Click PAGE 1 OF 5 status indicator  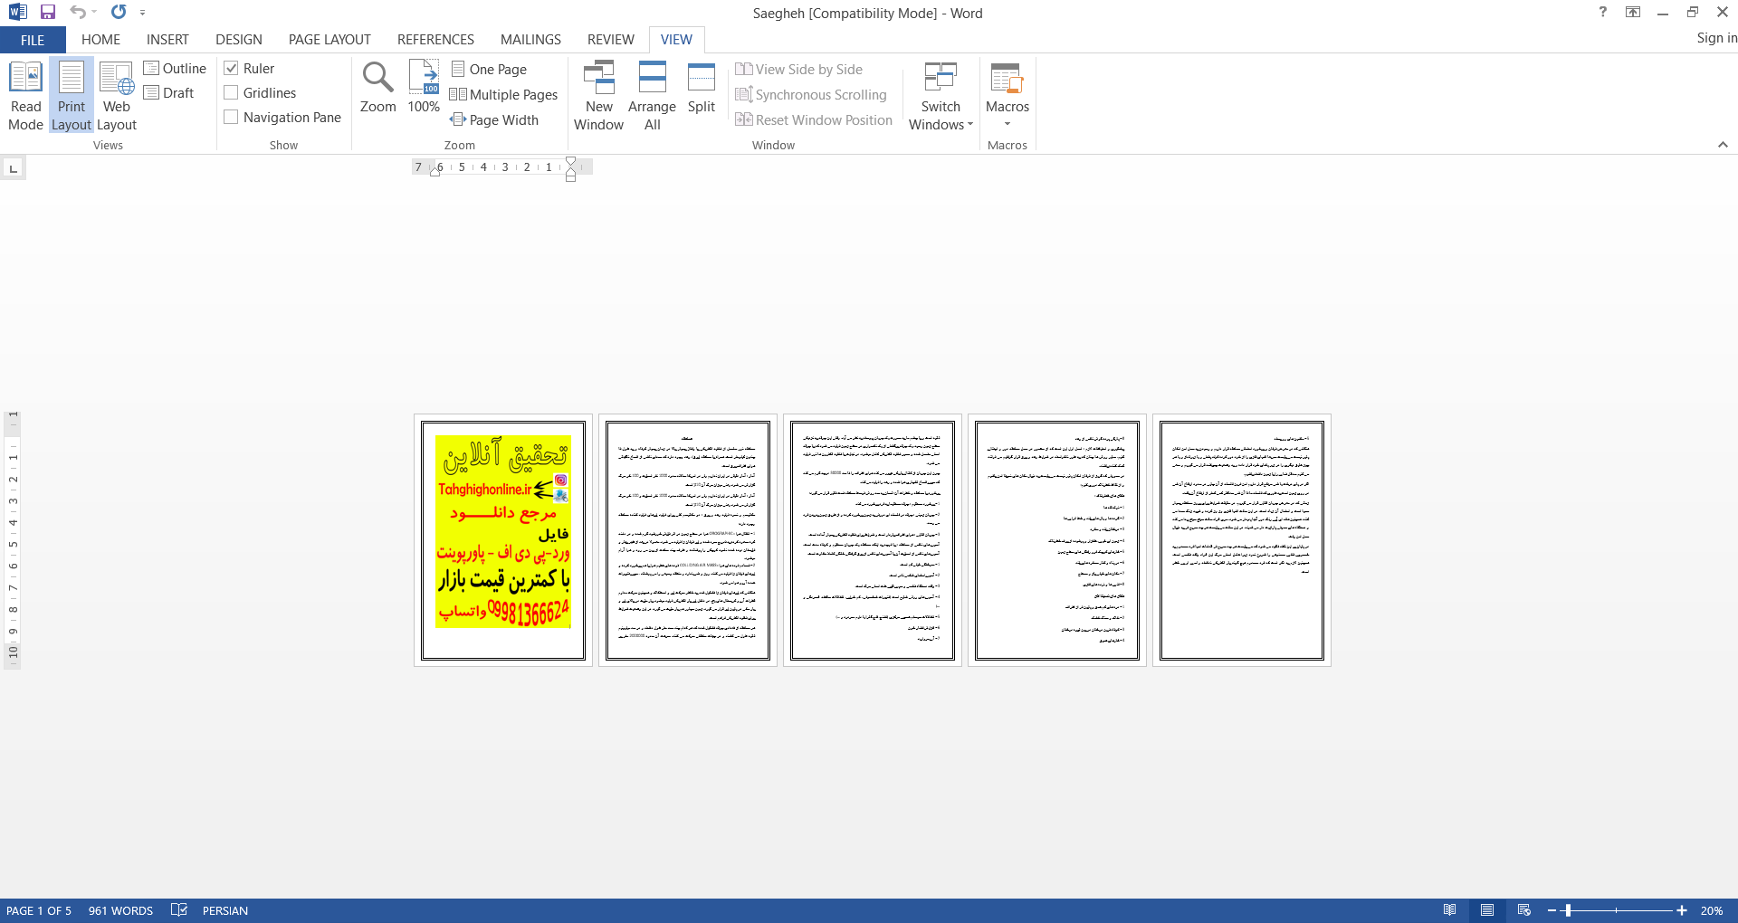[39, 910]
